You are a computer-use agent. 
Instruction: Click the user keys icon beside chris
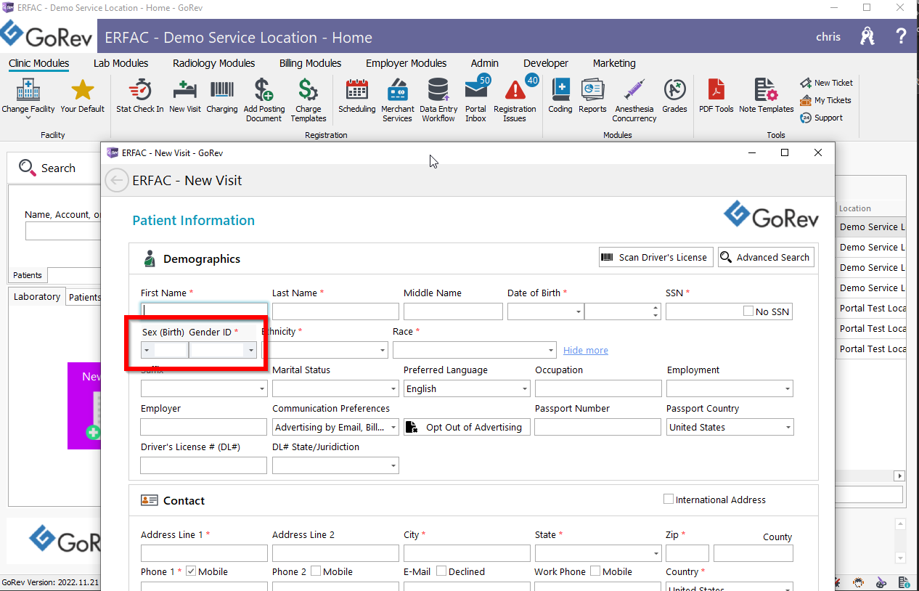[x=867, y=36]
